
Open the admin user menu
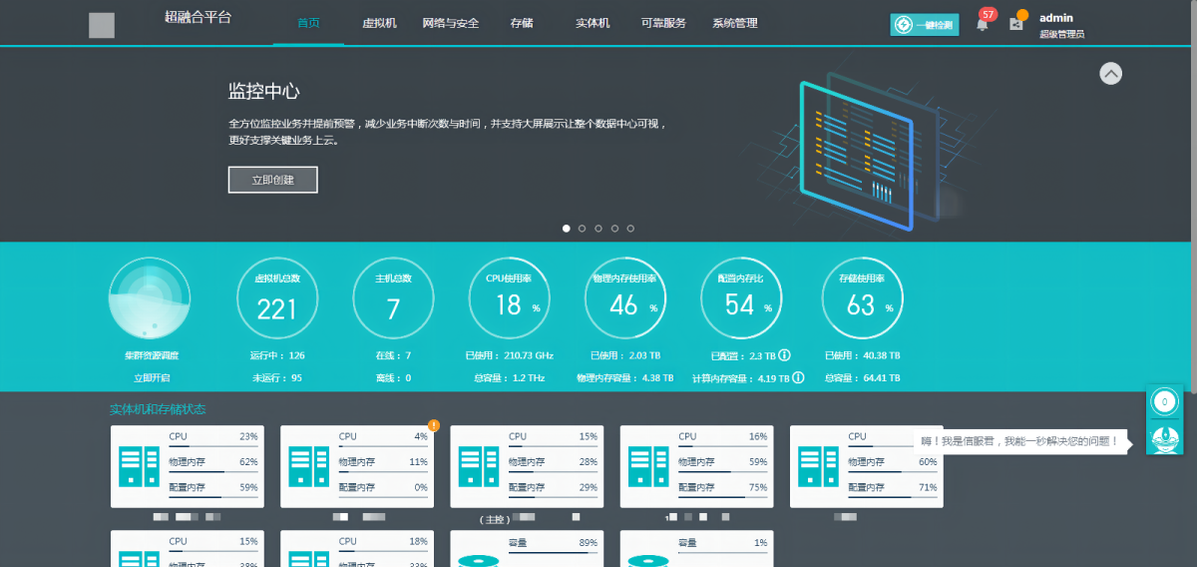pyautogui.click(x=1061, y=25)
